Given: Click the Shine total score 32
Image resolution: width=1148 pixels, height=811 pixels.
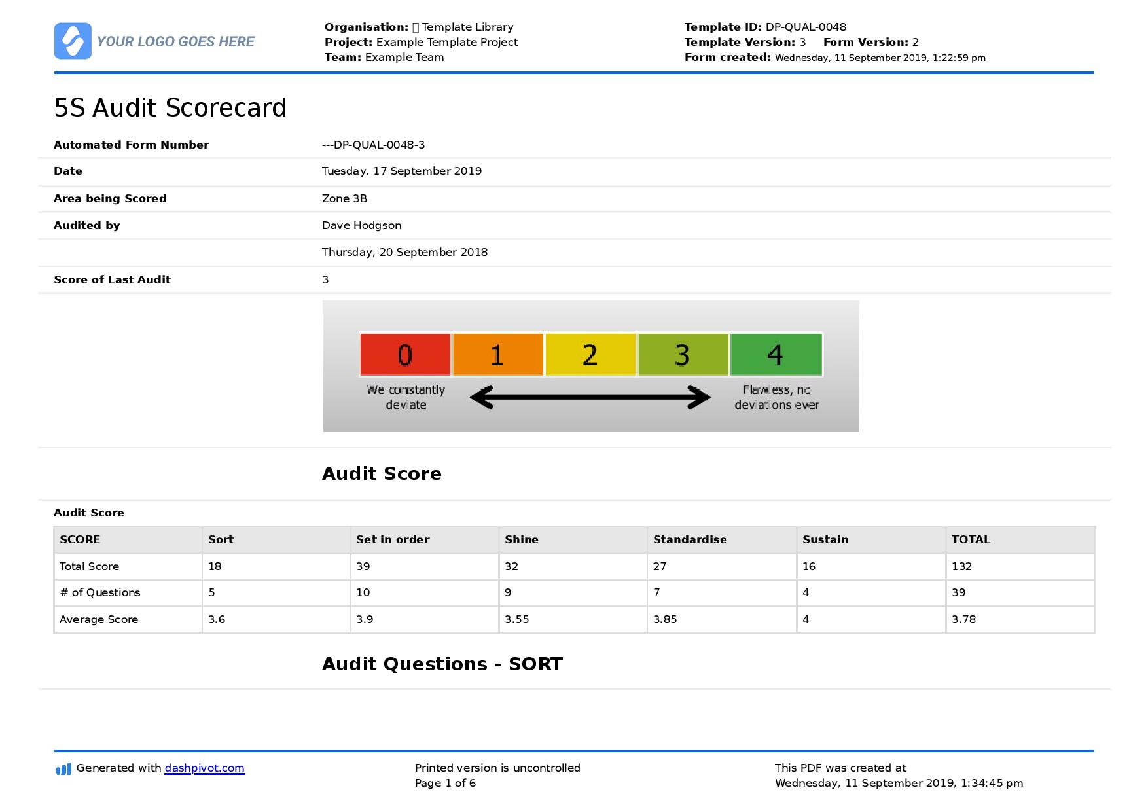Looking at the screenshot, I should 511,566.
